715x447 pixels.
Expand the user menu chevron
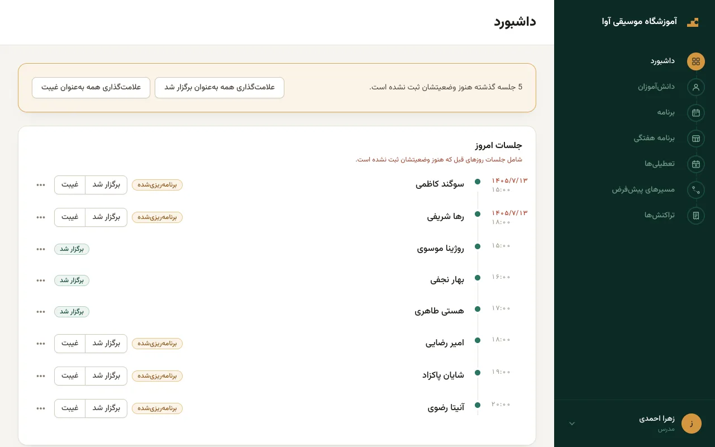[572, 424]
